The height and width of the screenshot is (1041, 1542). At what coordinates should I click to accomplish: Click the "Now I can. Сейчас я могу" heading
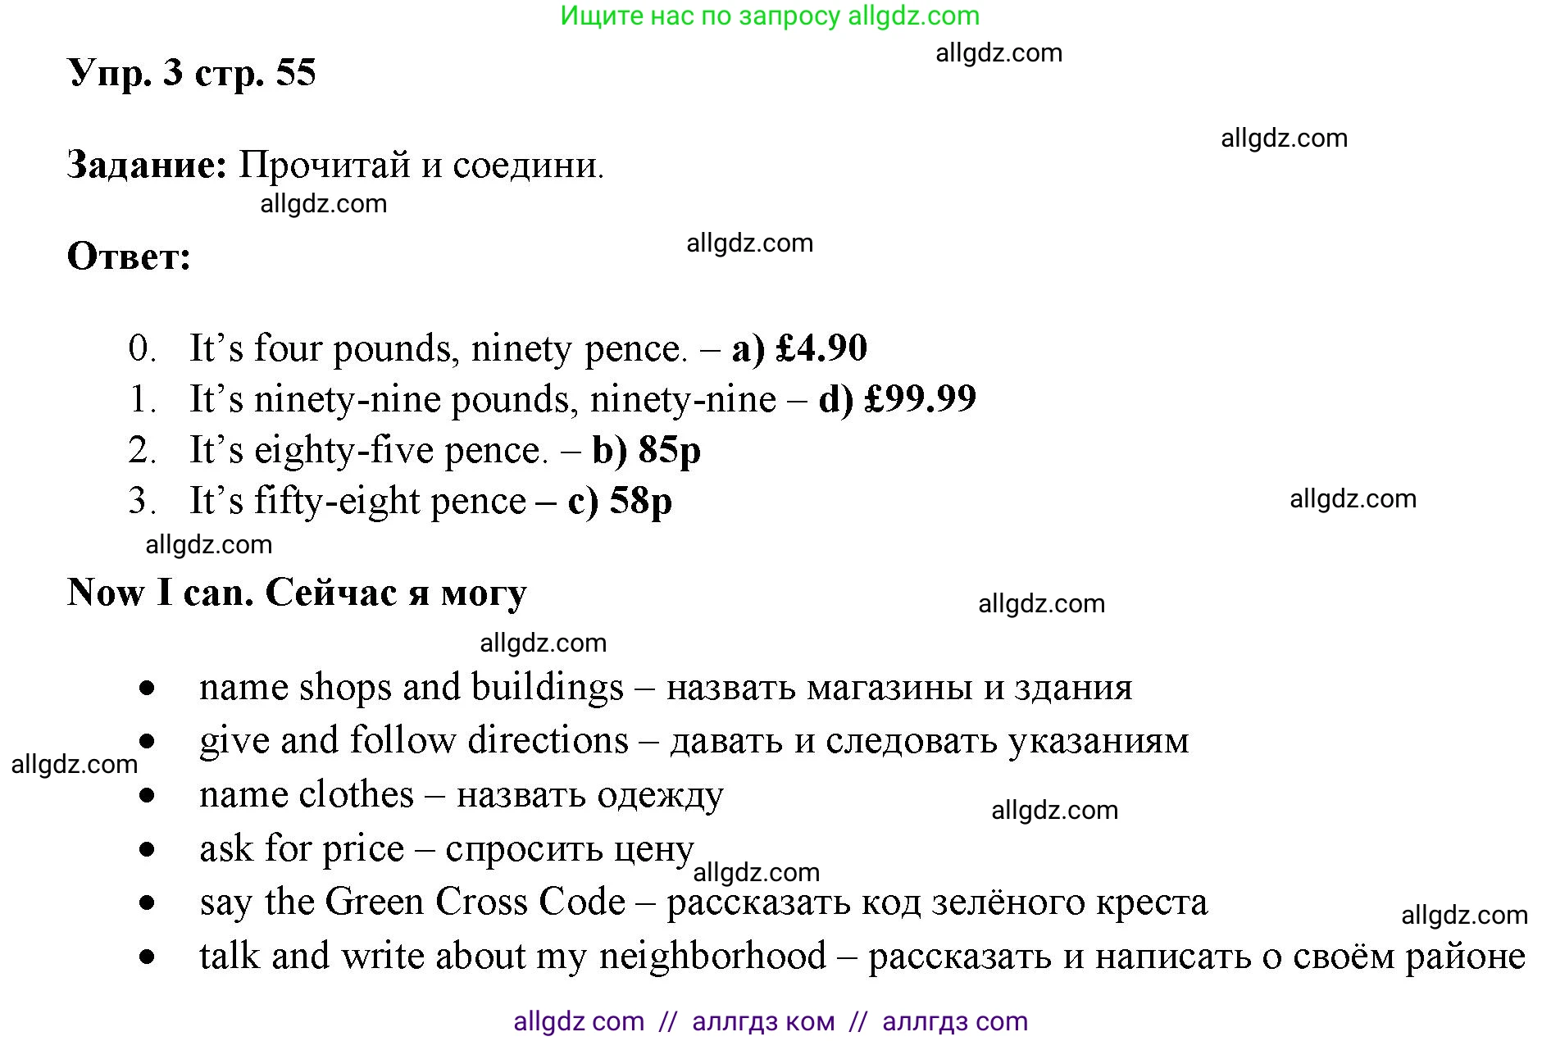[x=297, y=592]
